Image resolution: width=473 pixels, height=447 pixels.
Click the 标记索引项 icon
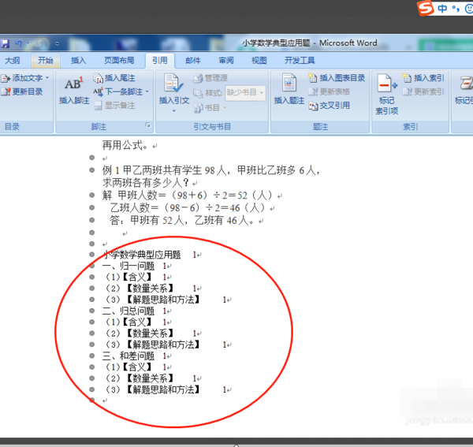pos(387,84)
